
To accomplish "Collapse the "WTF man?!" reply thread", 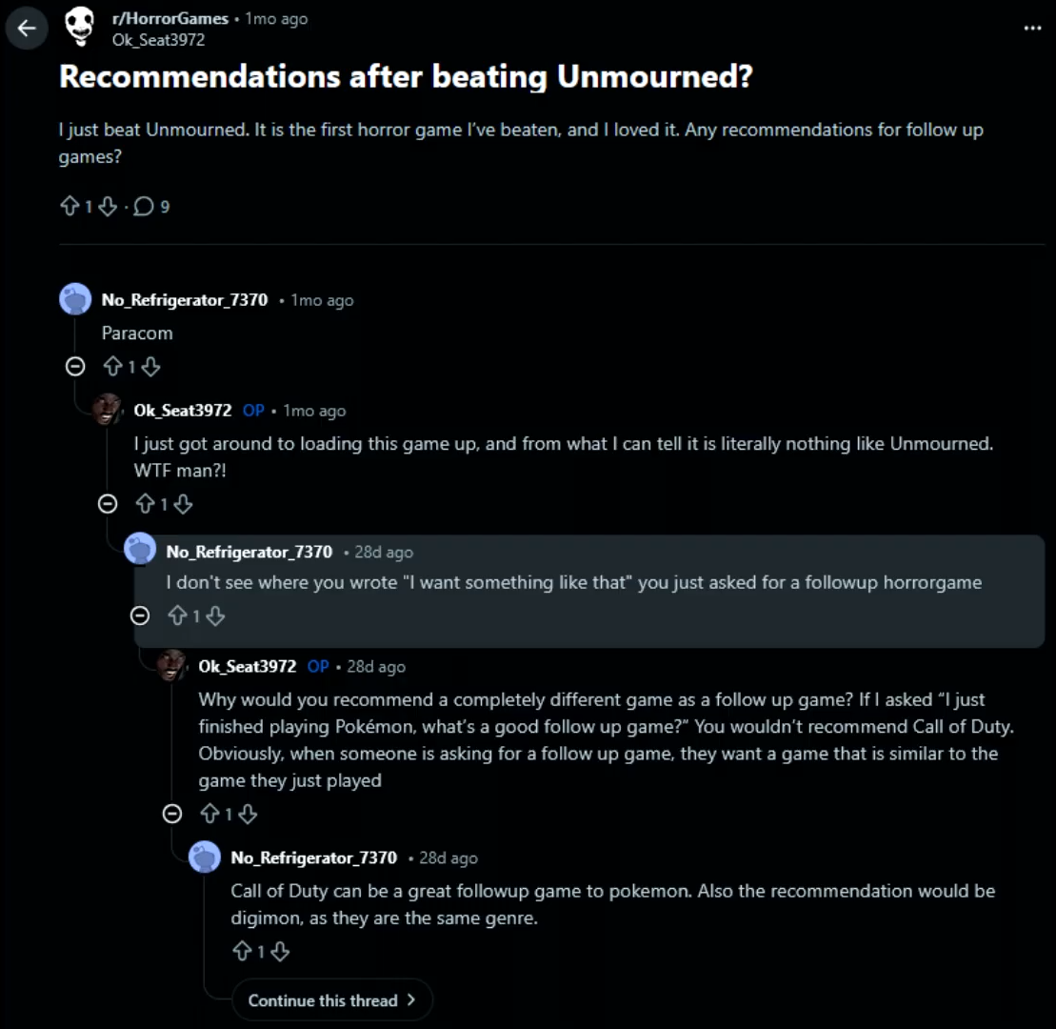I will [108, 503].
